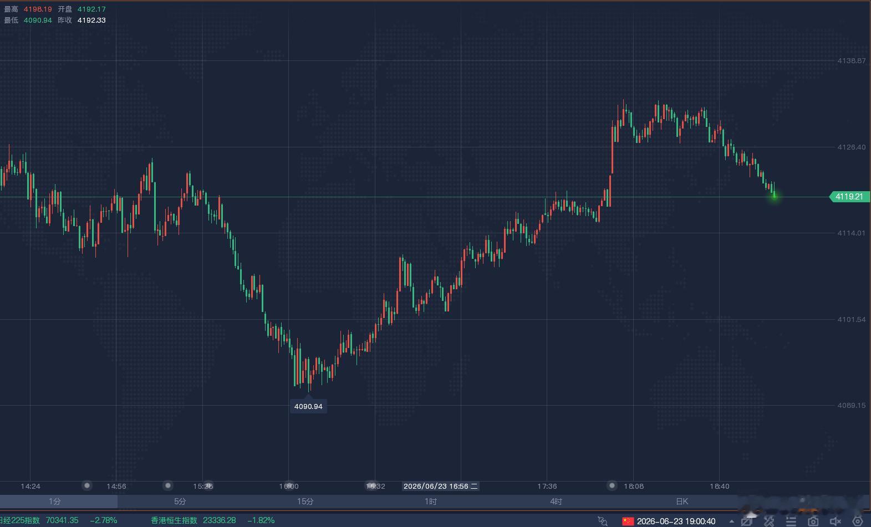The height and width of the screenshot is (527, 871).
Task: Click the 香港恒生指数 ticker label
Action: (x=174, y=520)
